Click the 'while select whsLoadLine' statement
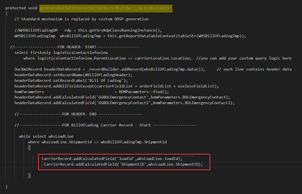 [x=46, y=136]
